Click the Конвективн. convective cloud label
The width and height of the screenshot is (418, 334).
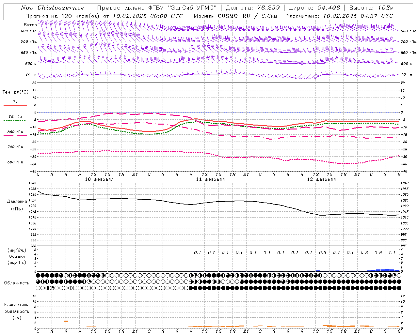17,305
